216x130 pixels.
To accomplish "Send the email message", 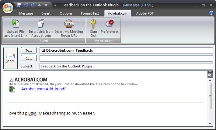I will coord(10,58).
